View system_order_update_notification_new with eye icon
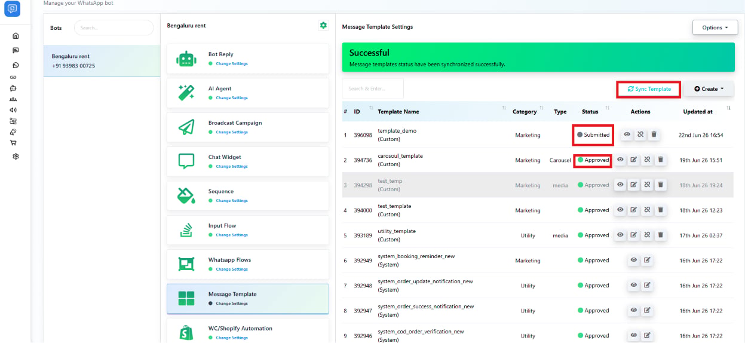Image resolution: width=745 pixels, height=343 pixels. coord(634,286)
